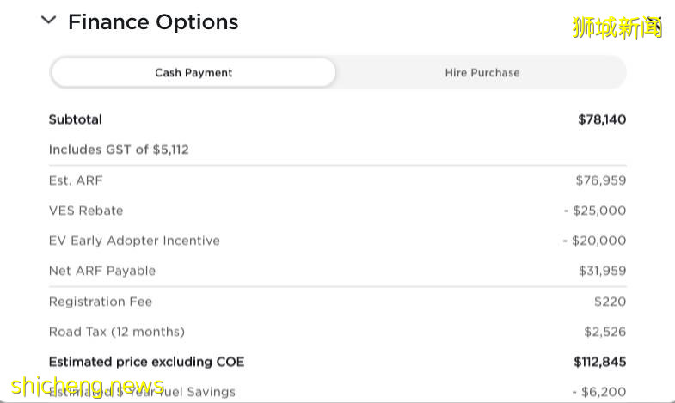The width and height of the screenshot is (675, 403).
Task: Click the Registration Fee label
Action: pos(99,302)
